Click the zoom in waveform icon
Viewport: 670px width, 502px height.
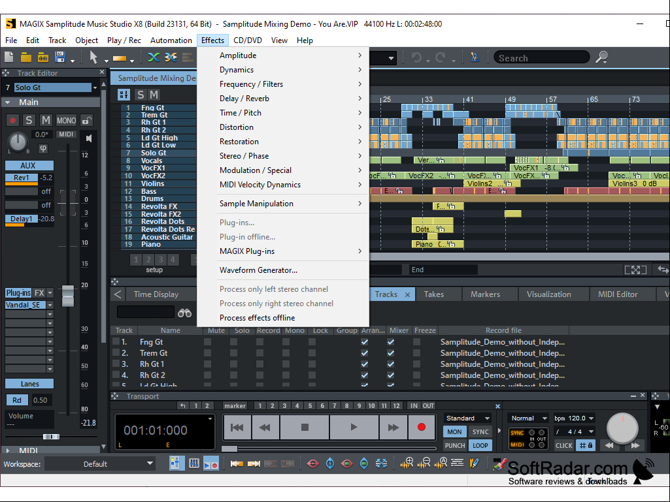(407, 463)
